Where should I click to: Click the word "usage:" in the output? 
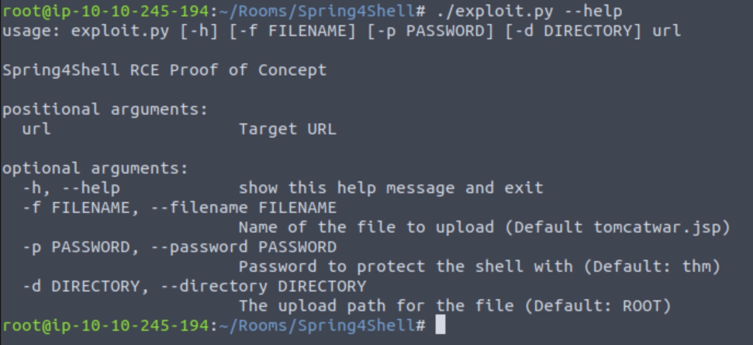click(31, 31)
